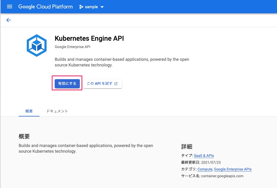Image resolution: width=277 pixels, height=188 pixels.
Task: Click the project selector dots icon
Action: point(81,7)
